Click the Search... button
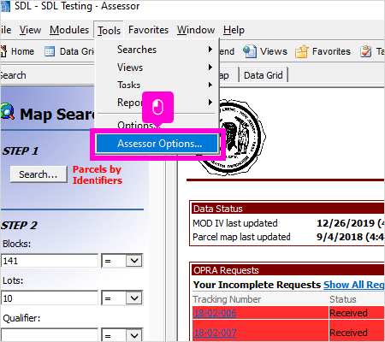The height and width of the screenshot is (342, 385). [38, 174]
